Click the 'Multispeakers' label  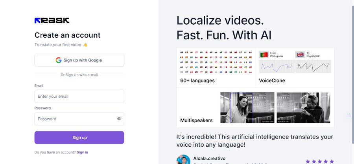[x=196, y=120]
